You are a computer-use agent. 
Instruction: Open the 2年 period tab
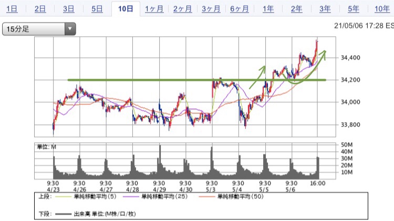(296, 9)
